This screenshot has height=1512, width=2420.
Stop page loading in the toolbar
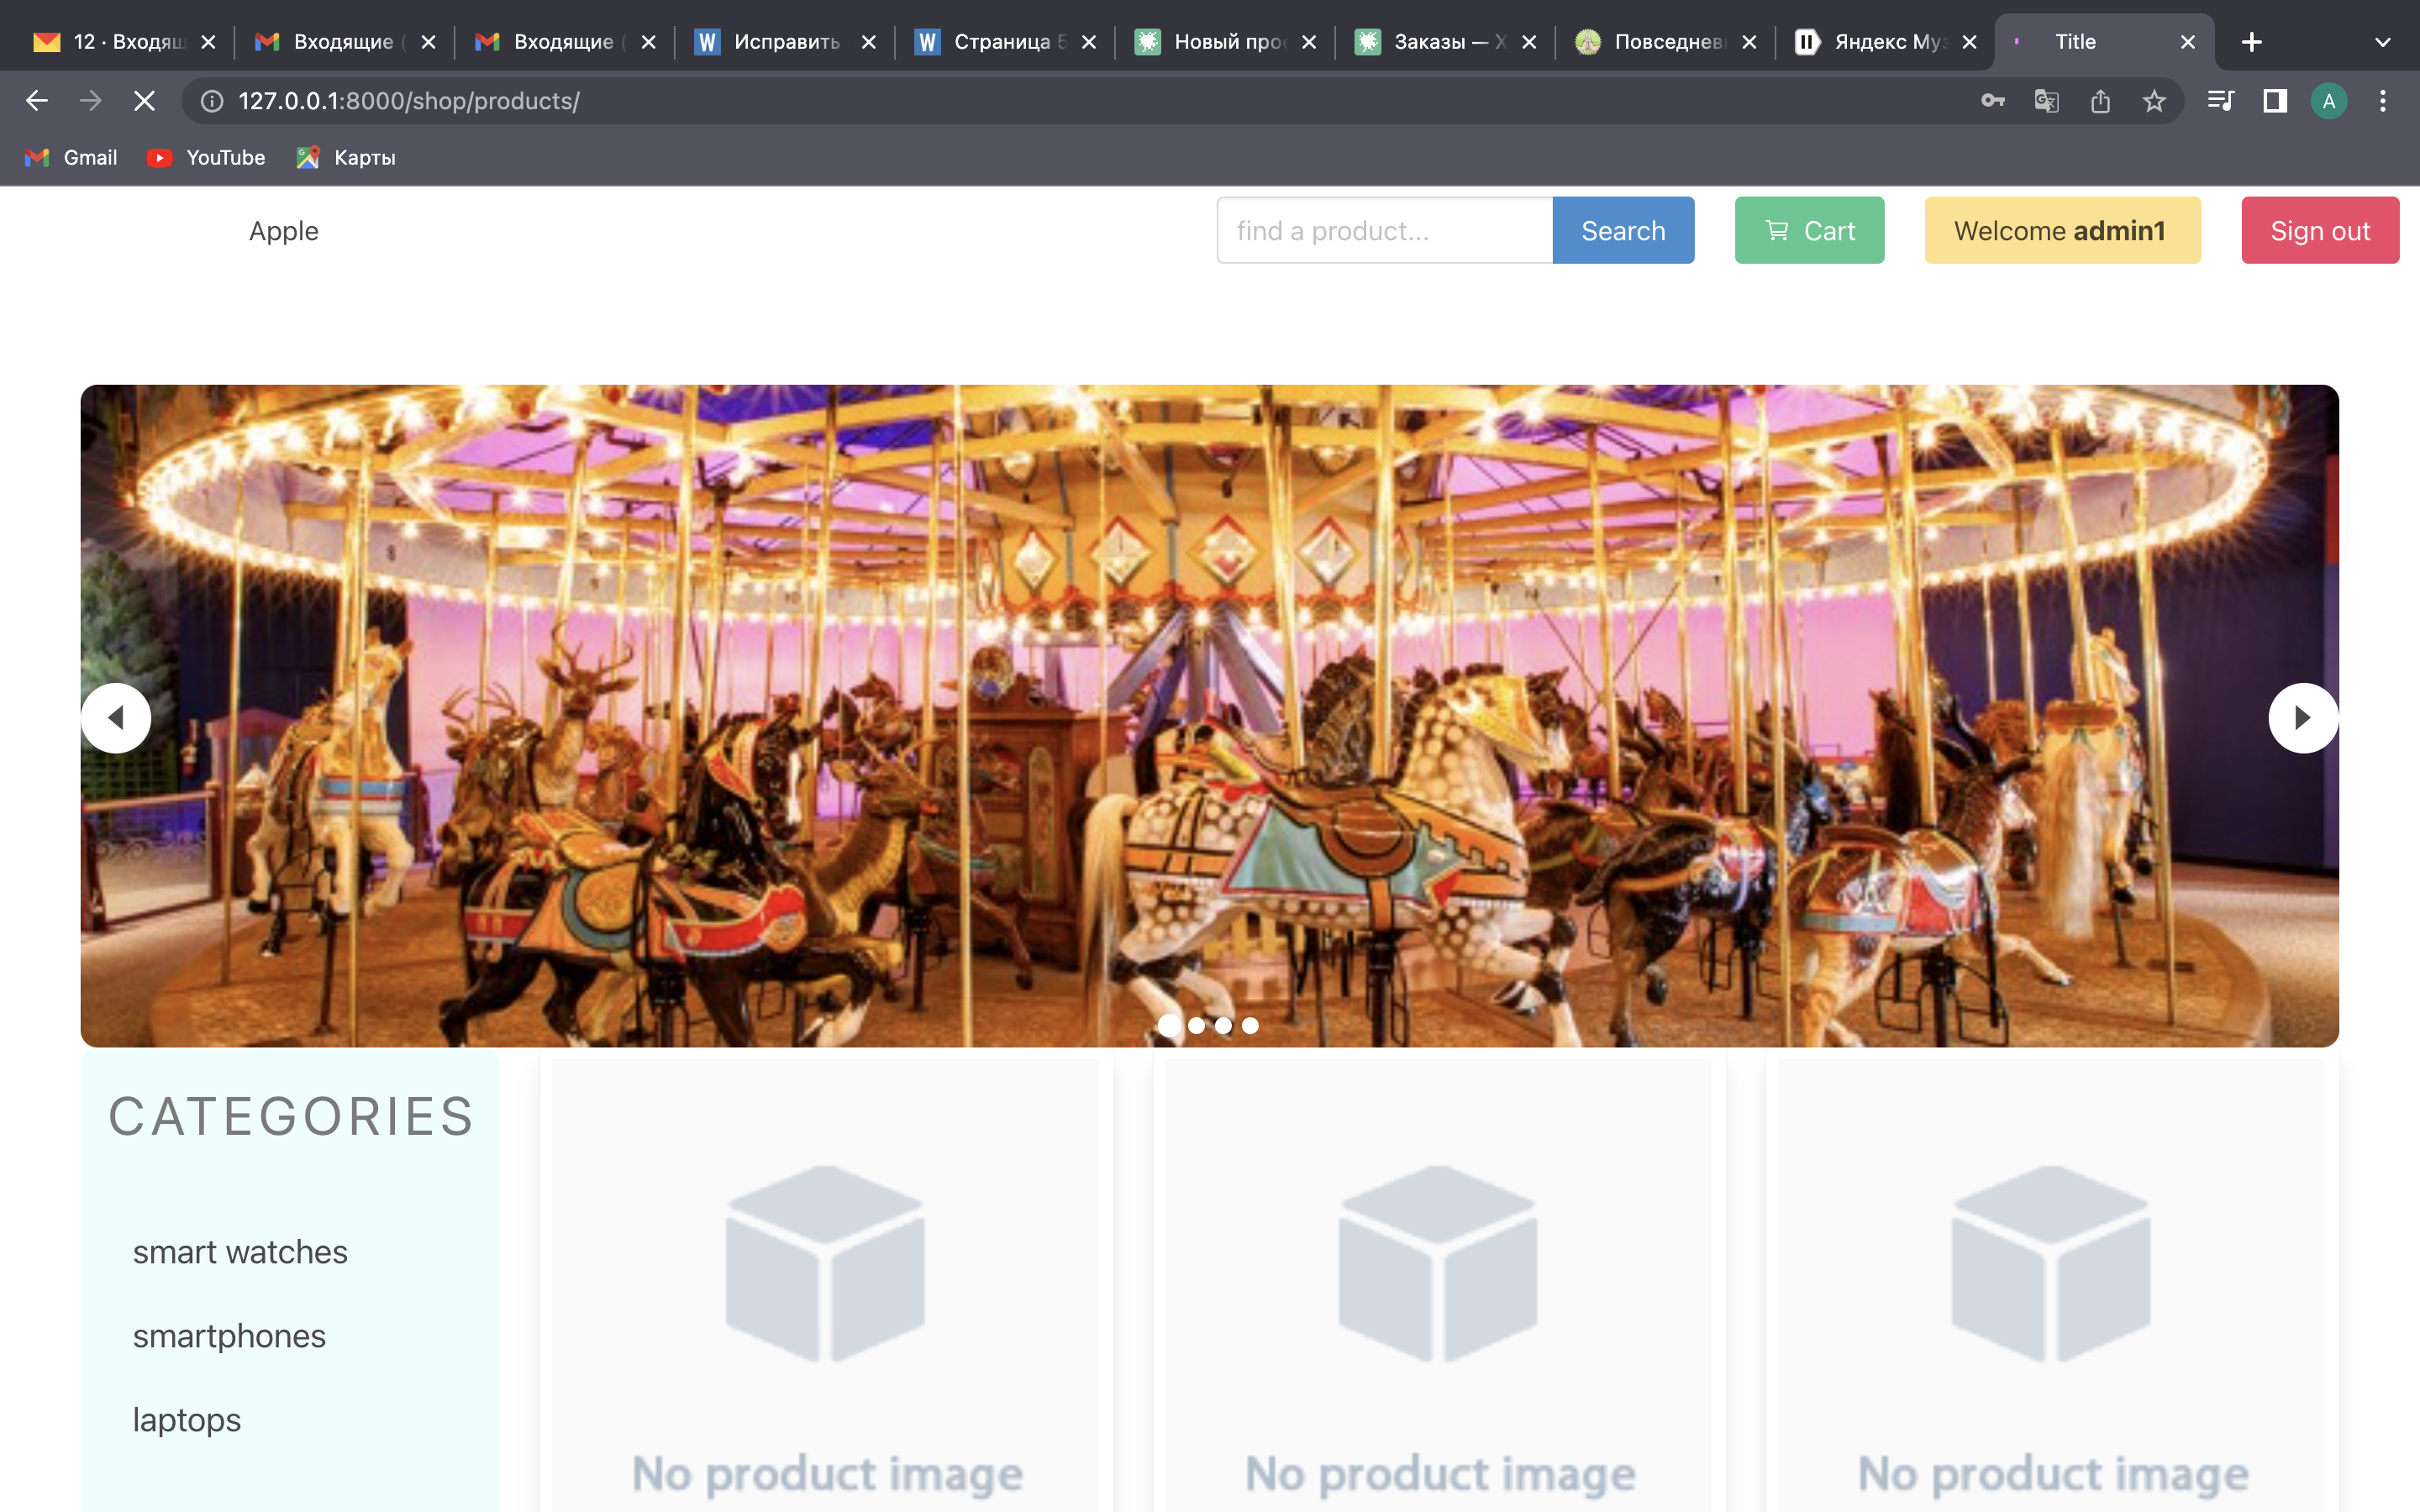144,101
